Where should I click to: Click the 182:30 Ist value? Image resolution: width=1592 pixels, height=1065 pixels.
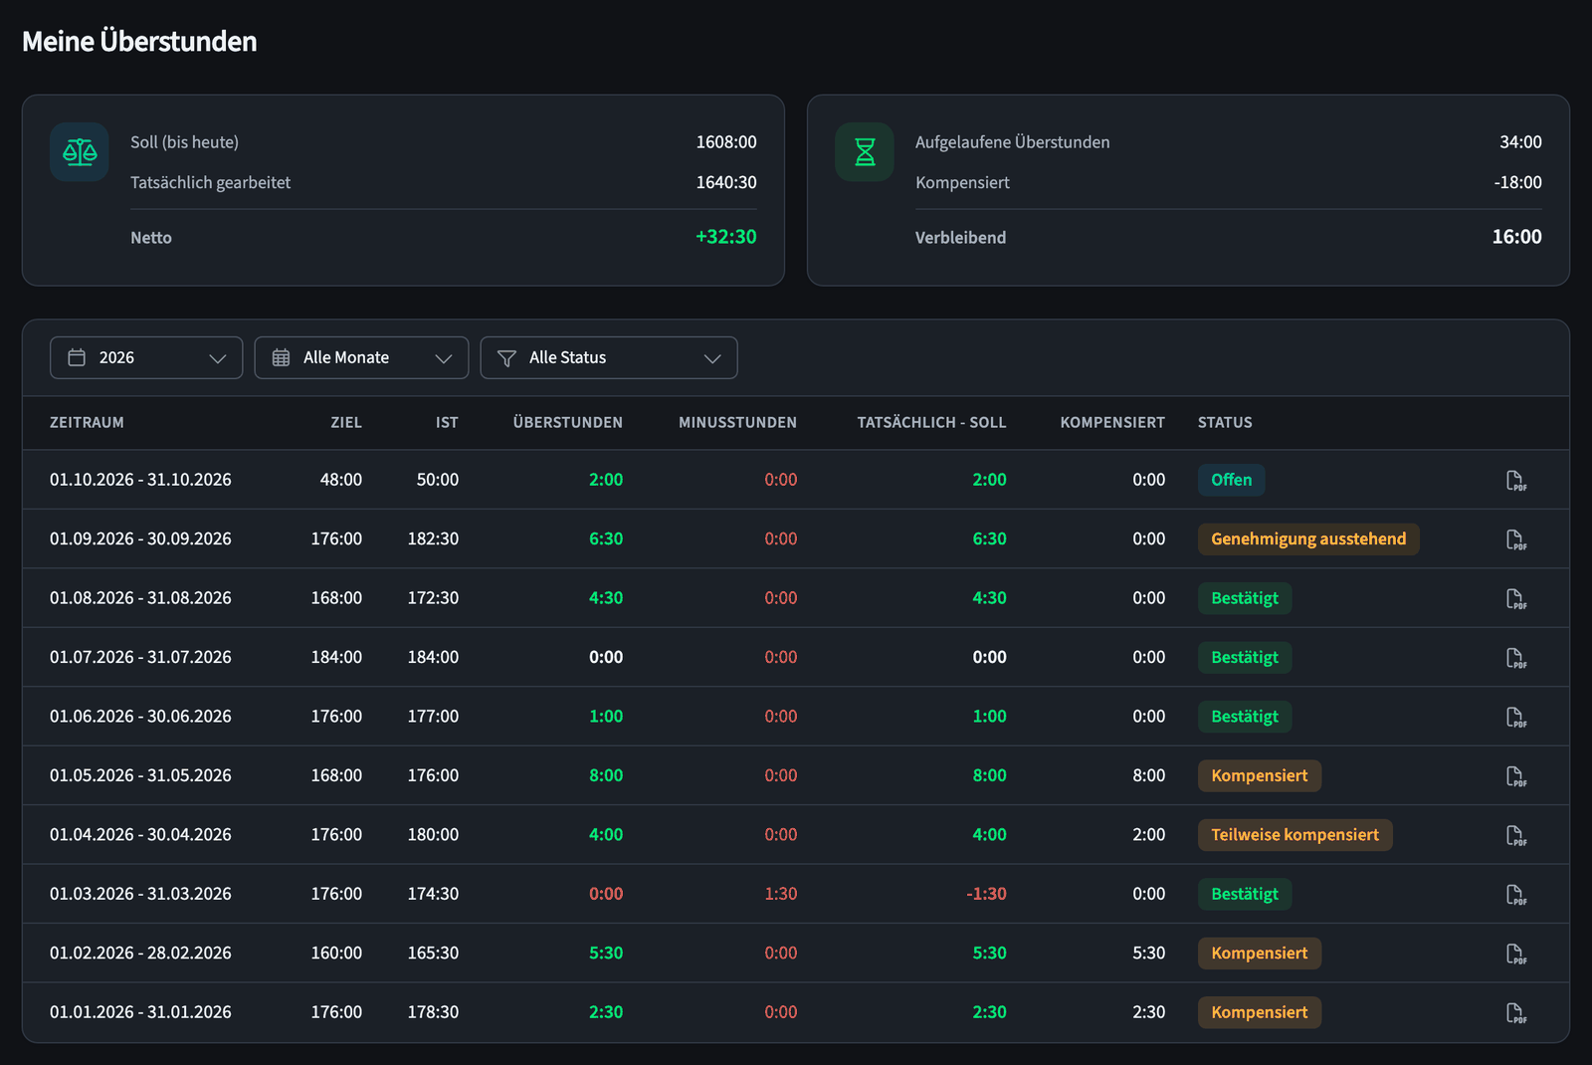tap(433, 538)
